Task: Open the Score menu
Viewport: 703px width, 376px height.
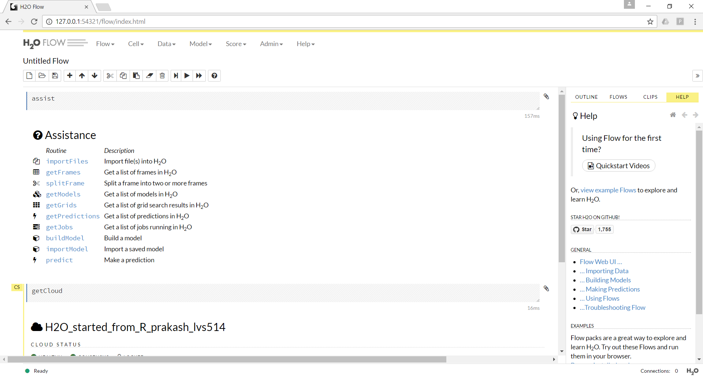Action: 236,44
